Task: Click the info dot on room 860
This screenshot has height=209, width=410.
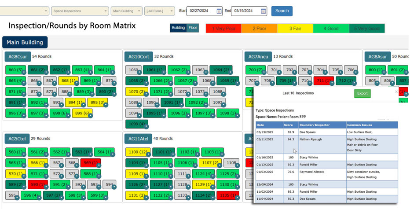Action: (x=25, y=73)
